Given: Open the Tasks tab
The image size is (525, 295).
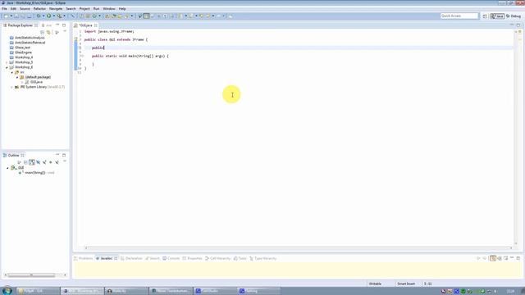Looking at the screenshot, I should point(240,259).
